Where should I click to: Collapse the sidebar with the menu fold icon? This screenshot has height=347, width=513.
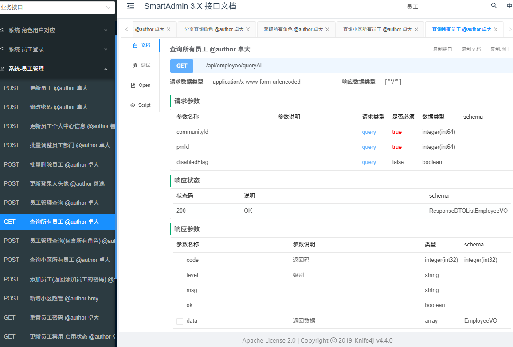pyautogui.click(x=131, y=6)
